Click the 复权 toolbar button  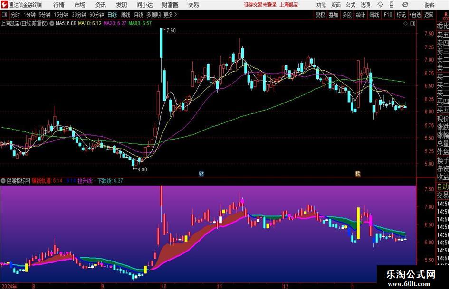pyautogui.click(x=320, y=15)
